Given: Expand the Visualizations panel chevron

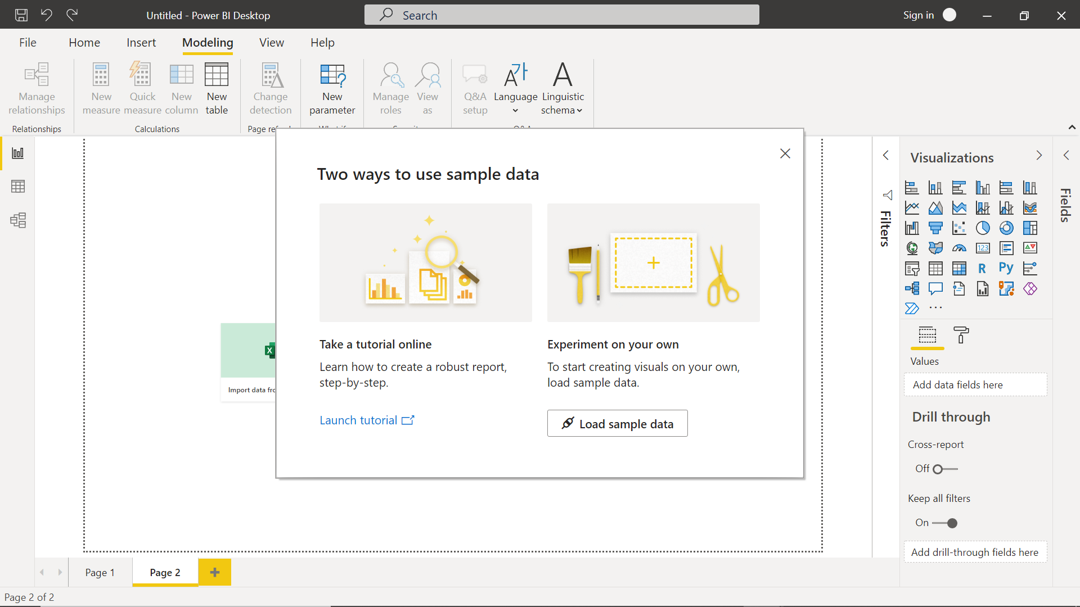Looking at the screenshot, I should [x=1039, y=155].
